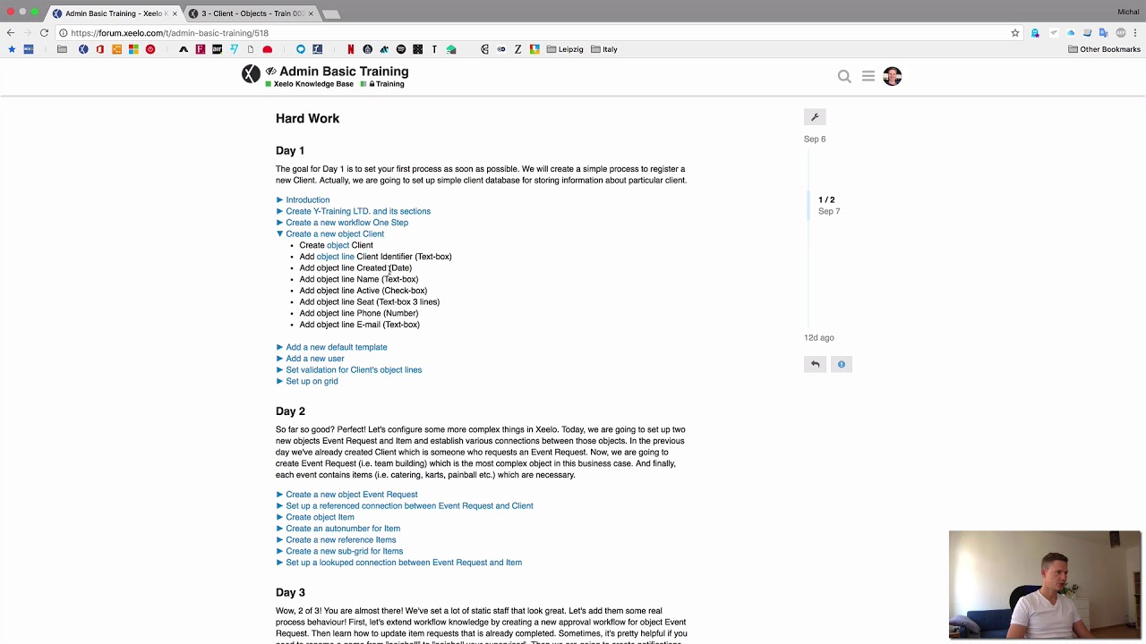Click the Michal profile button in Chrome

pos(1128,12)
